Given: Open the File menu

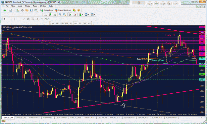Looking at the screenshot, I should coord(7,6).
